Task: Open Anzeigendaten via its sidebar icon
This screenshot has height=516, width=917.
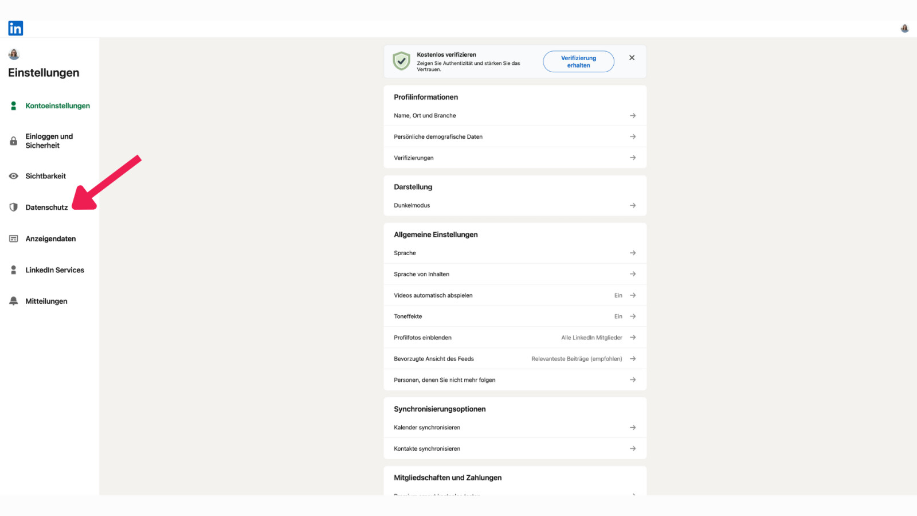Action: (13, 239)
